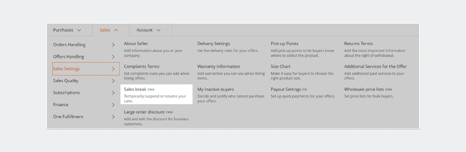
Task: Open My inactive buyers page
Action: point(216,89)
